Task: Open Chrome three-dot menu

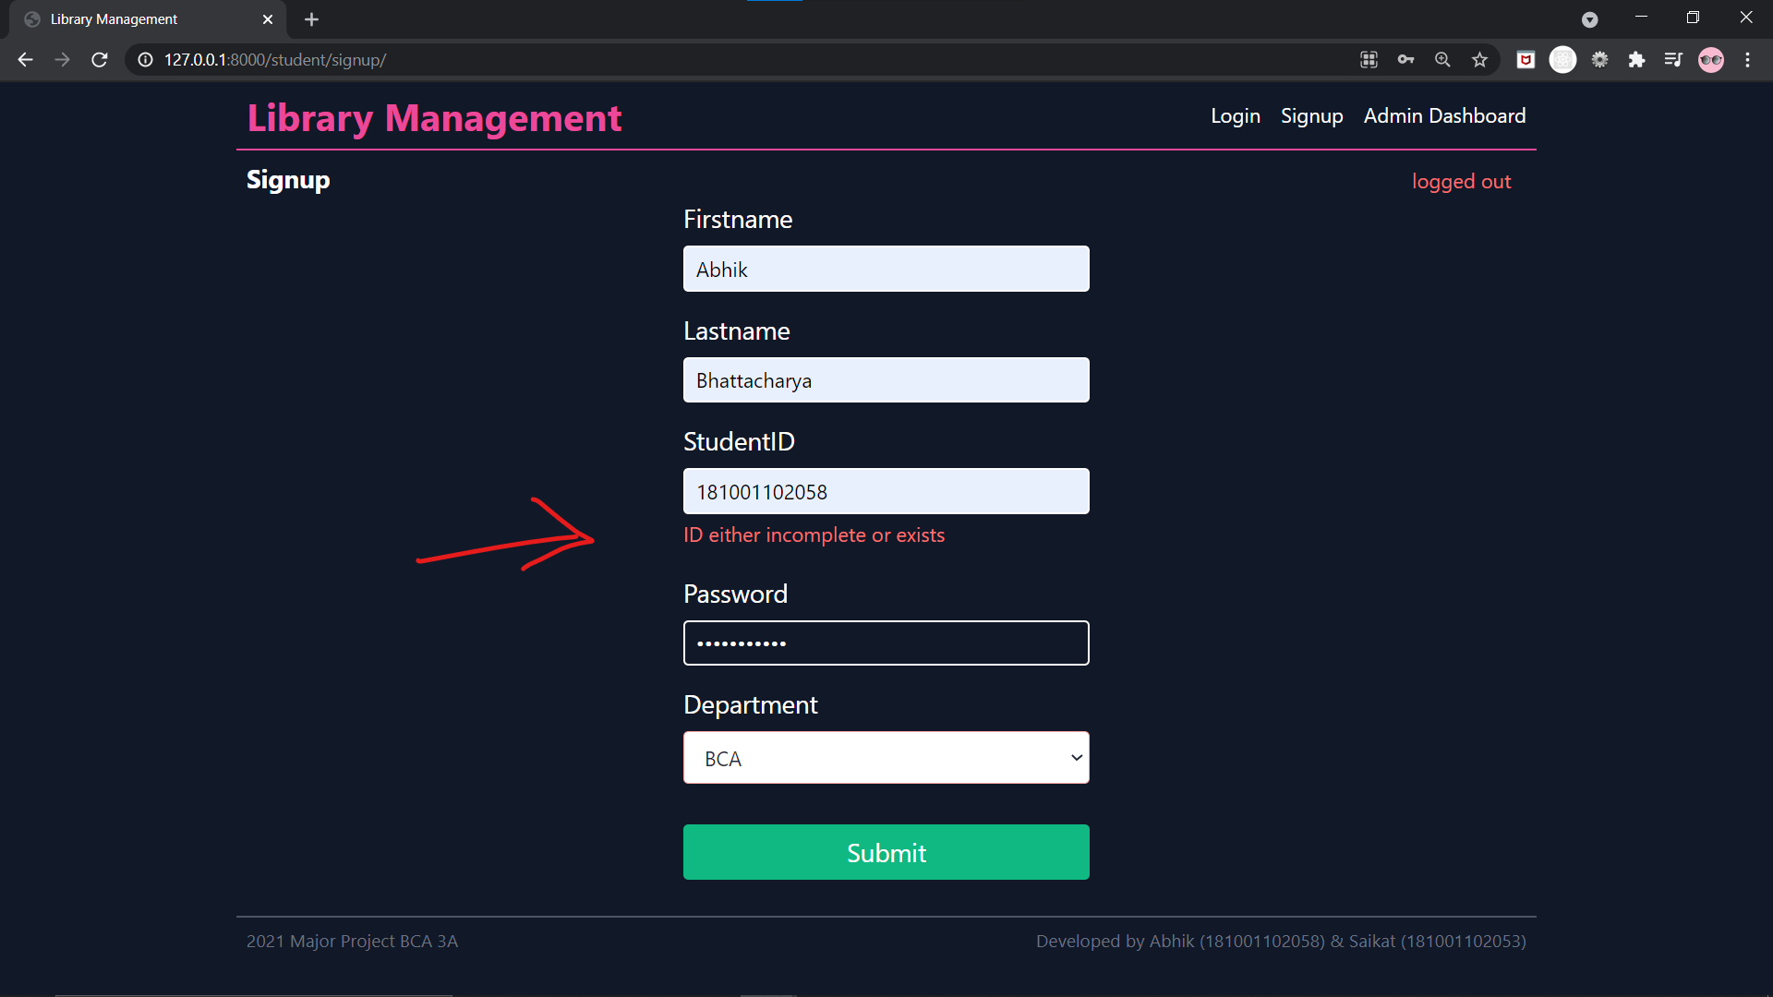Action: (1747, 60)
